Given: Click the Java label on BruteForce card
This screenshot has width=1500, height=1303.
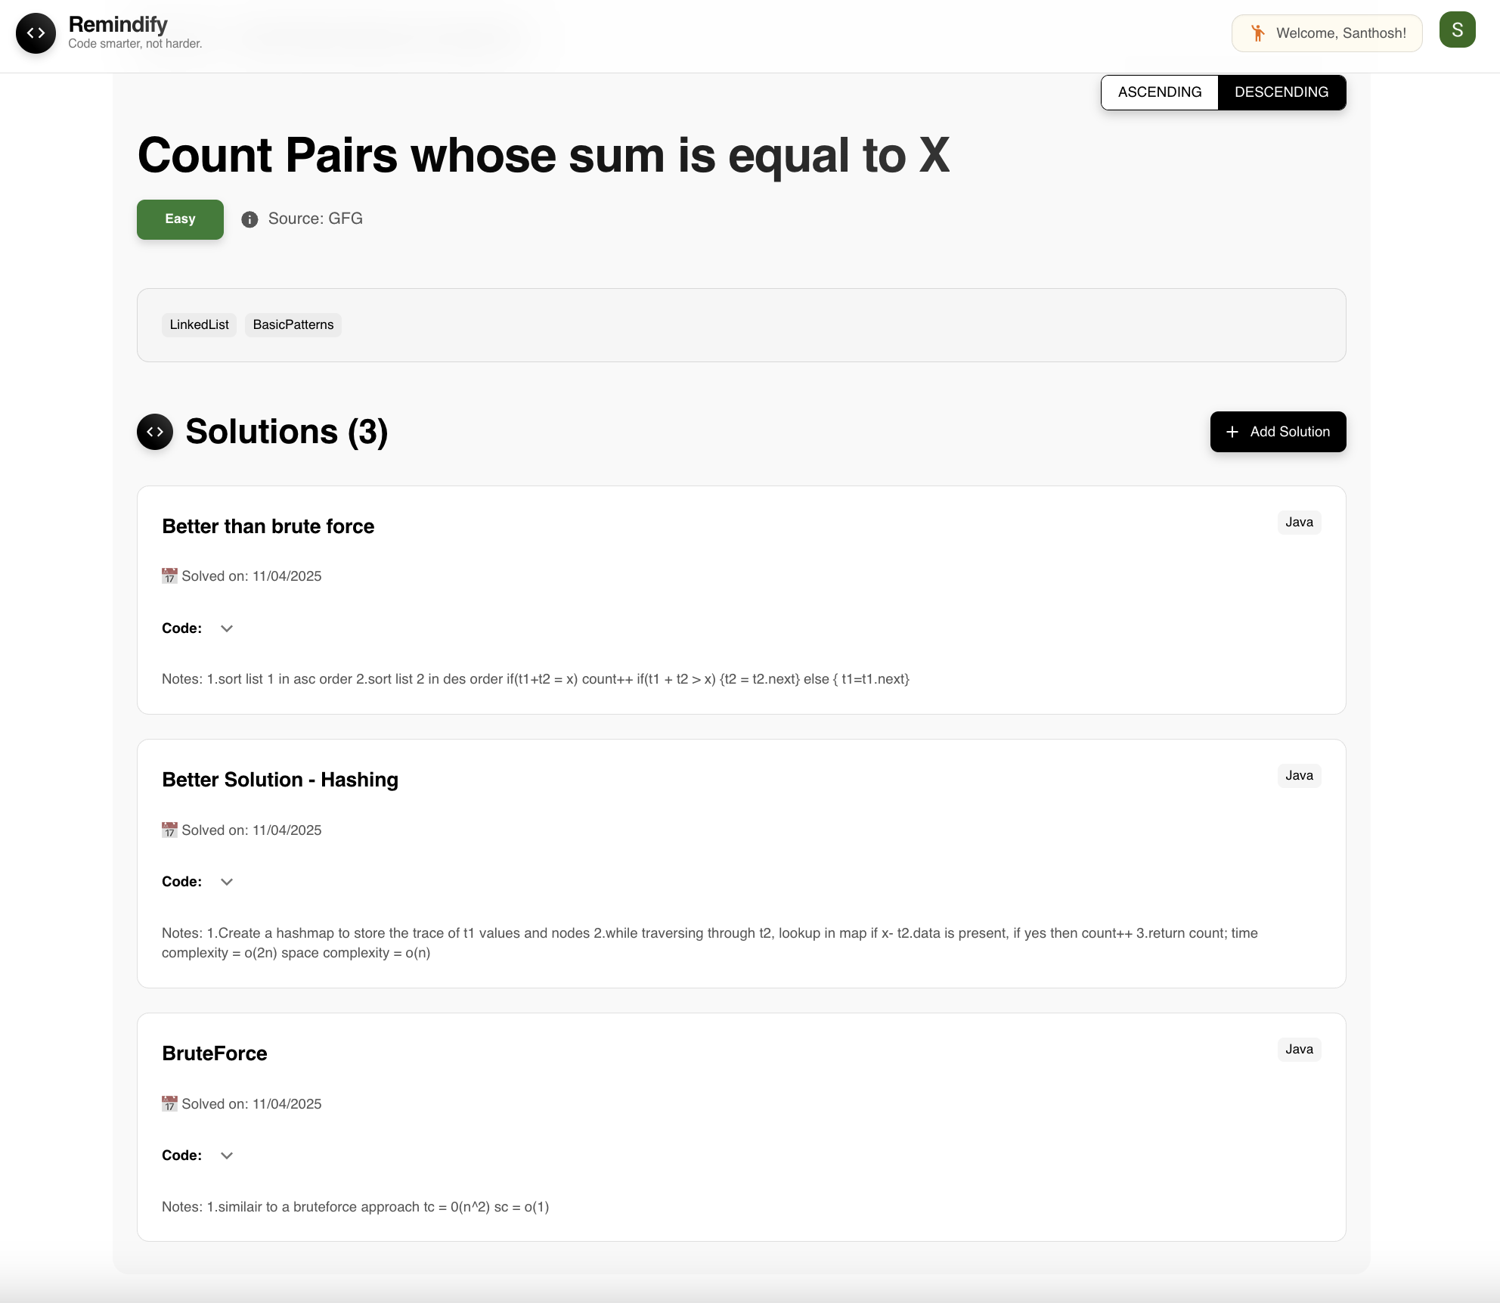Looking at the screenshot, I should (x=1299, y=1050).
